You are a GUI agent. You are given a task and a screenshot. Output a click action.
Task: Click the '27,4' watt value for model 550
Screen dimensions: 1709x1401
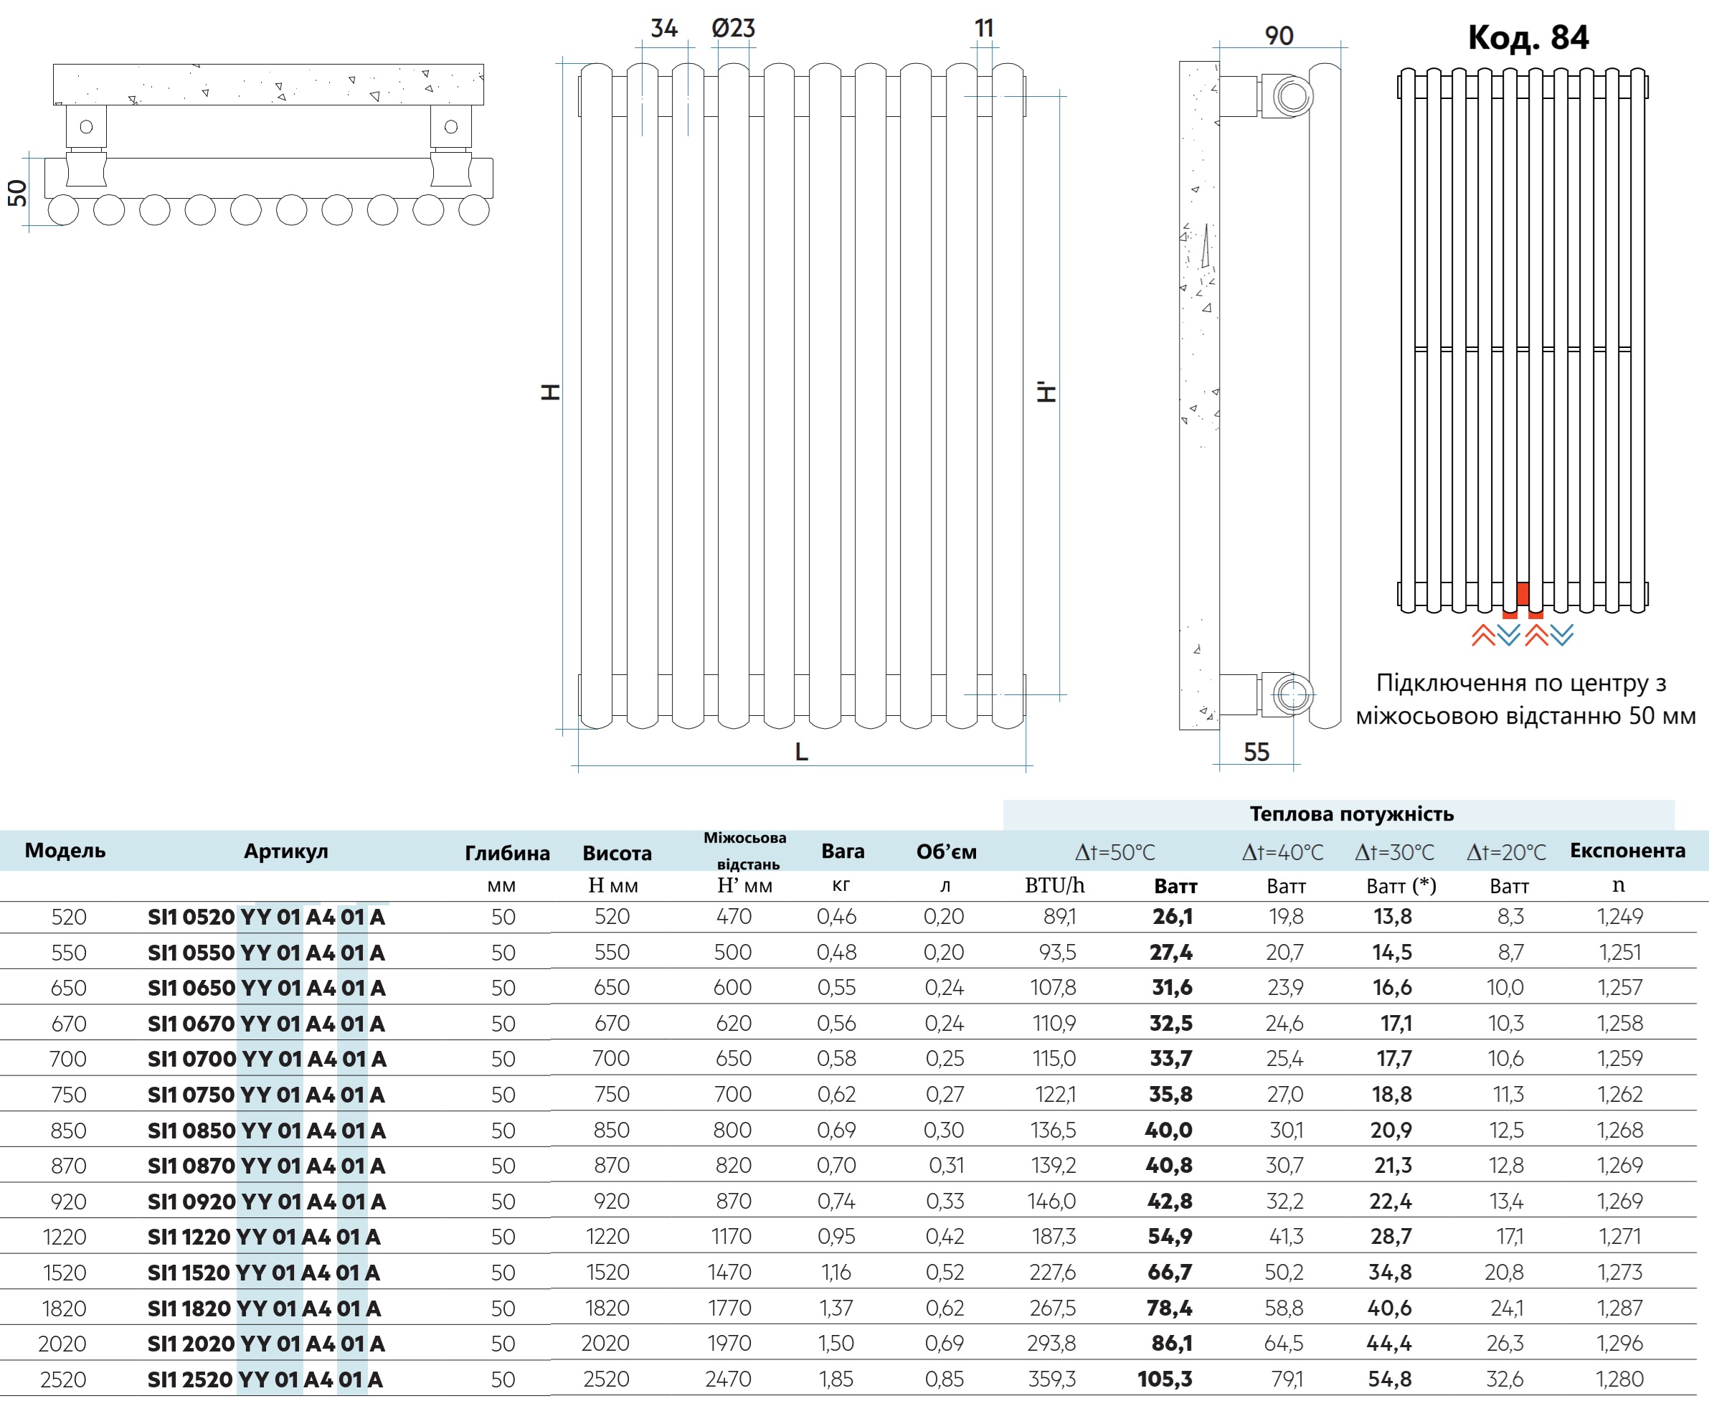click(x=1171, y=953)
